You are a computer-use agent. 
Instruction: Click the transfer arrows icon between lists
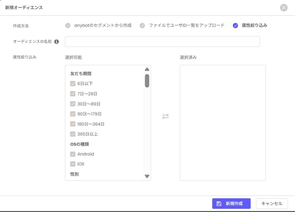165,116
